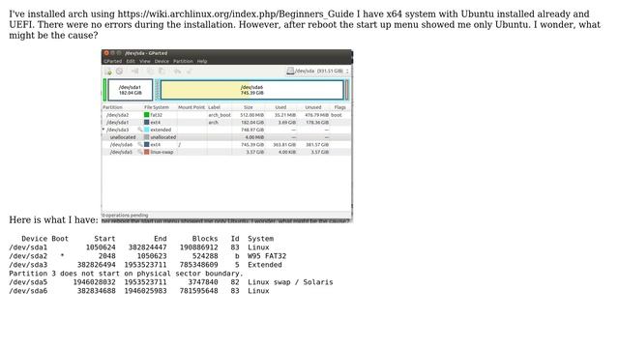Click the 748.97 GiB size cell

252,130
